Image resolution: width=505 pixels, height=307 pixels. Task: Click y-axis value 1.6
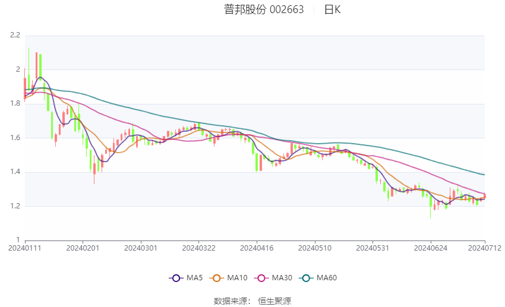(x=15, y=138)
